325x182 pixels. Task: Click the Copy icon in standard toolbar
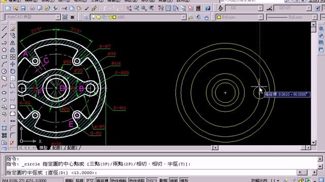tap(72, 8)
